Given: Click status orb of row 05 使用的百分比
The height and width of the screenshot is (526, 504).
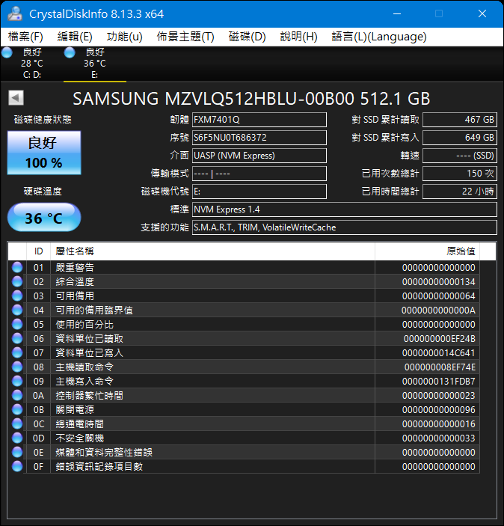Looking at the screenshot, I should 17,324.
